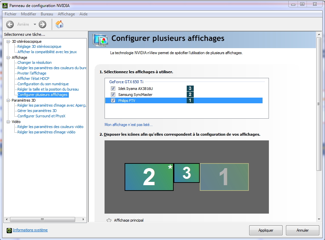Click the task tree horizontal scrollbar thumb
Viewport: 325px width, 240px height.
pyautogui.click(x=42, y=219)
